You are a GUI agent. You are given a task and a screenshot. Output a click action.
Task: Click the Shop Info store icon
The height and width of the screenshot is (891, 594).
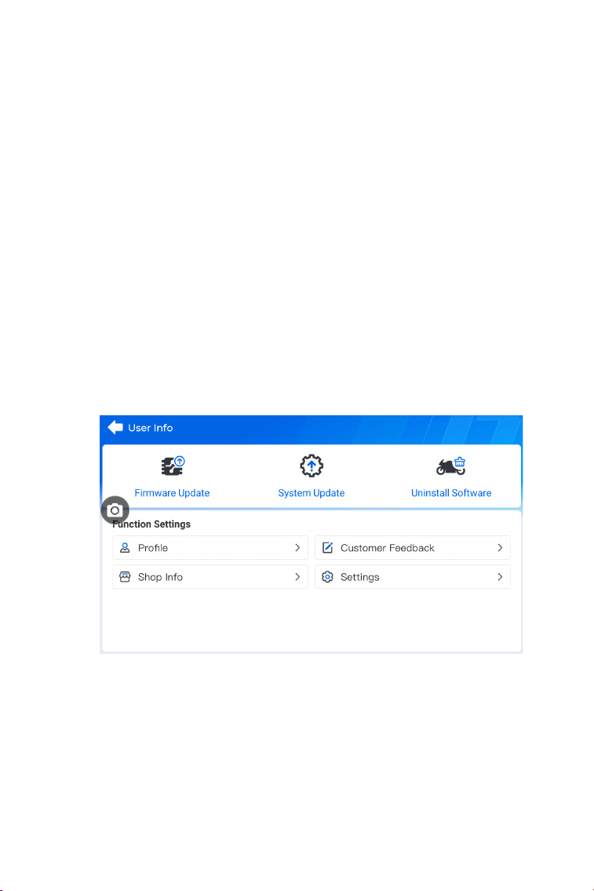point(125,577)
